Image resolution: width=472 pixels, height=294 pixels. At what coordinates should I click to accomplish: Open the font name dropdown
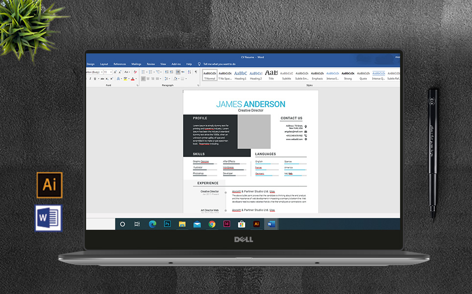point(102,72)
